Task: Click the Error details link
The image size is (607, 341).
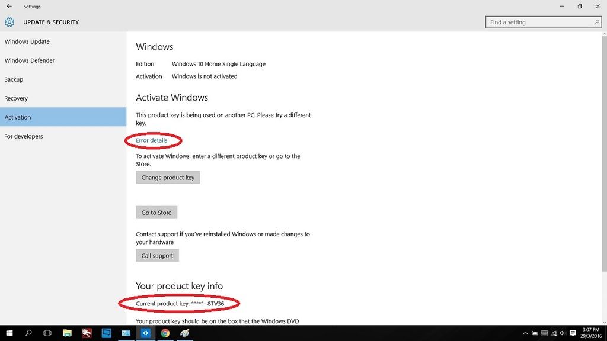Action: pos(152,140)
